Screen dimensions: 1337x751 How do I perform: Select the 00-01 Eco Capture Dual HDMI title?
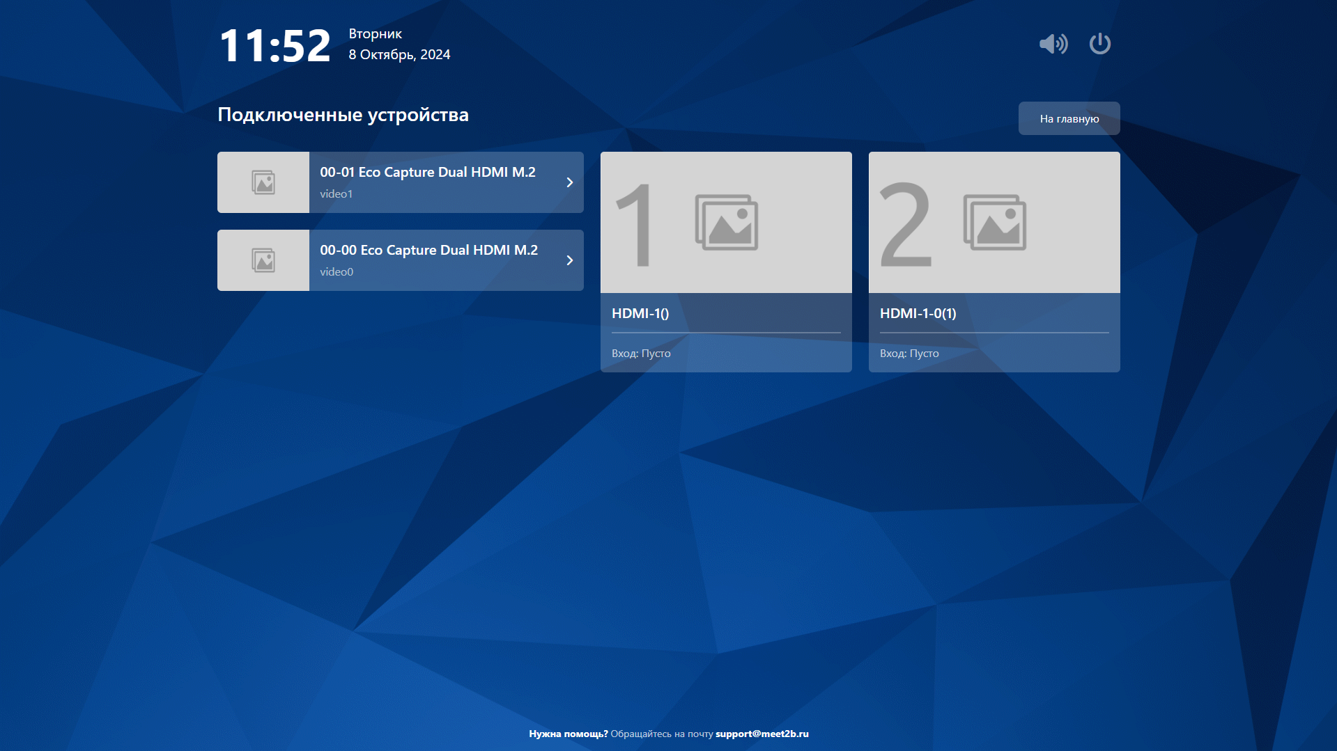coord(427,172)
